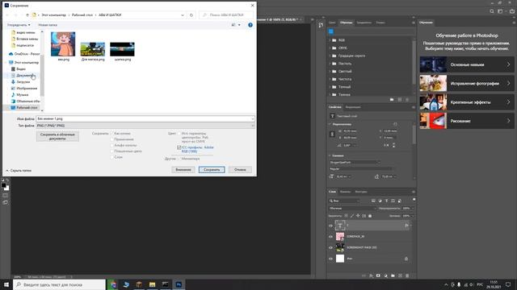This screenshot has height=290, width=517.
Task: Click Новая папка in save dialog
Action: pyautogui.click(x=48, y=25)
